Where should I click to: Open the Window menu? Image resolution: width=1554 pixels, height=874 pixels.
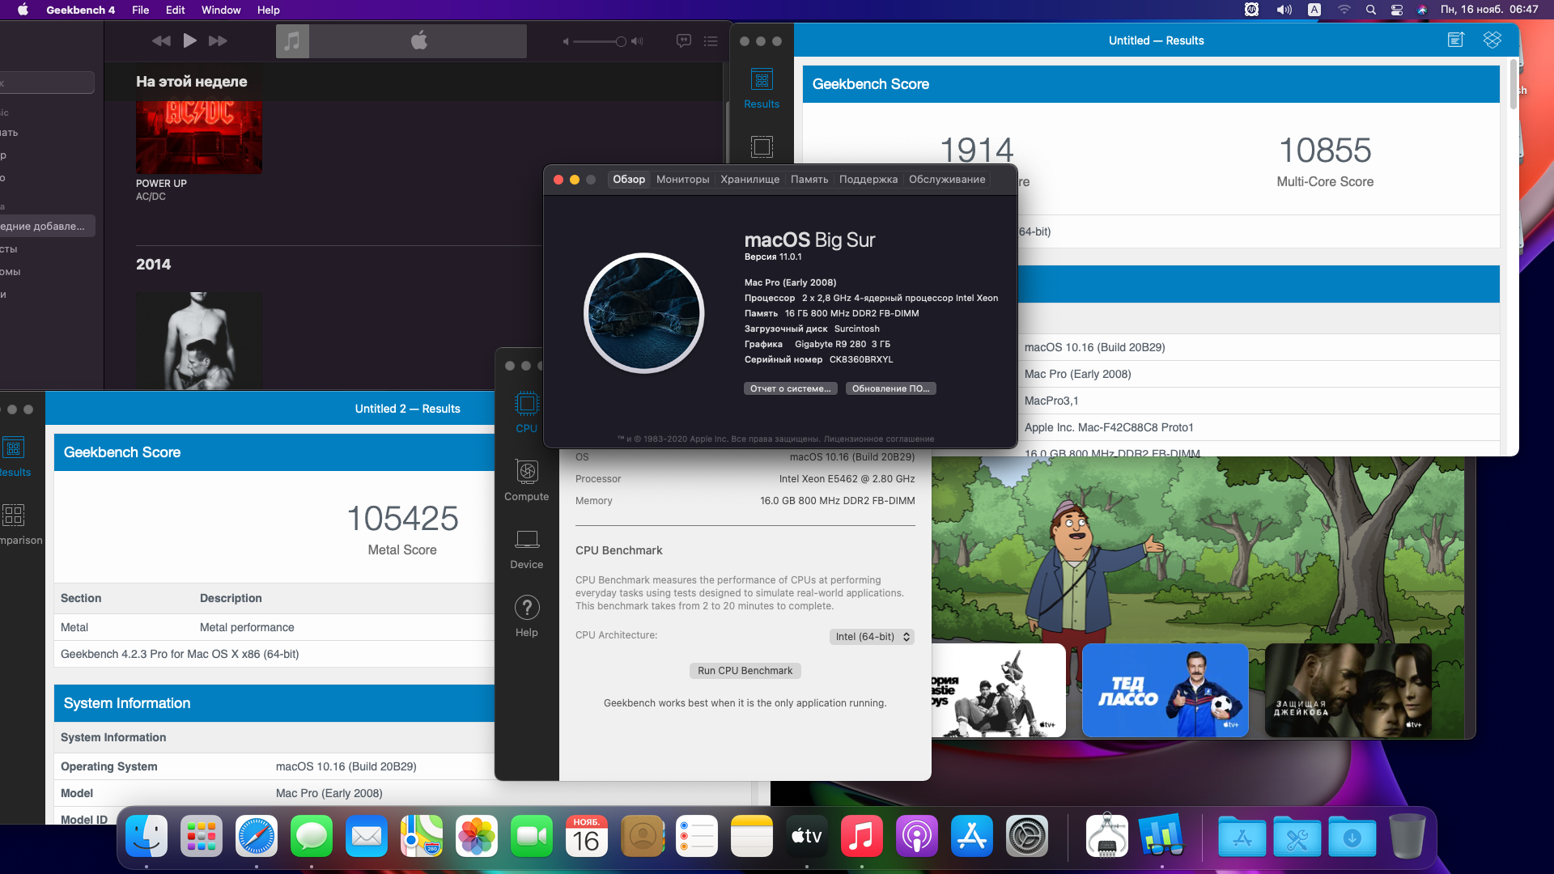[221, 10]
